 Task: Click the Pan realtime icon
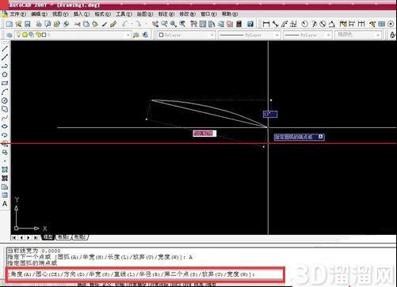point(155,25)
